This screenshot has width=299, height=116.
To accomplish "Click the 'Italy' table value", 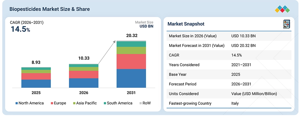I will tap(235, 103).
